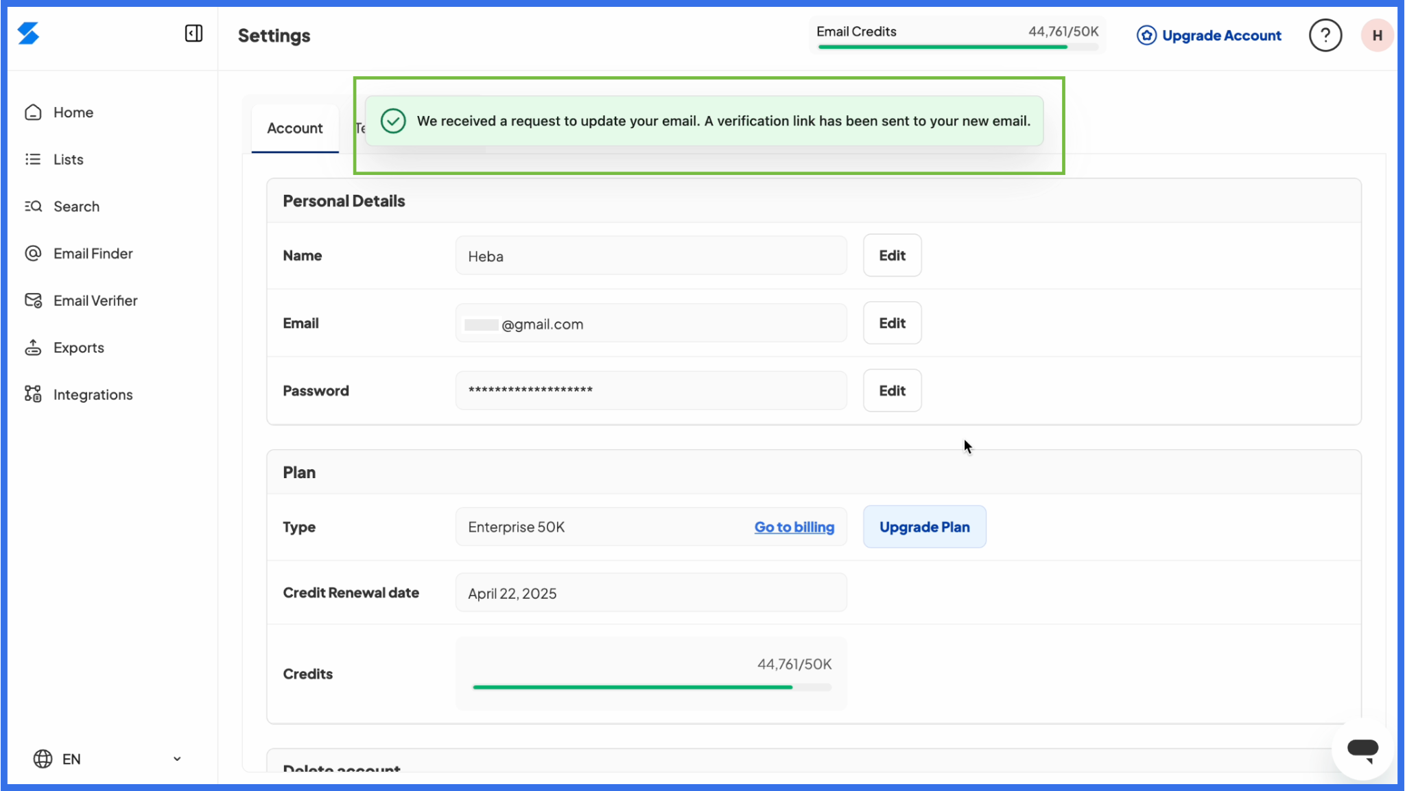Viewport: 1405px width, 791px height.
Task: Click the Exports upload icon
Action: coord(33,348)
